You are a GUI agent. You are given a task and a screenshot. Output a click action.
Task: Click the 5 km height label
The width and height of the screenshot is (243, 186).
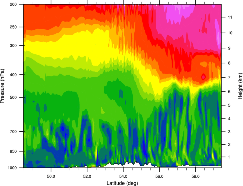tap(229, 106)
